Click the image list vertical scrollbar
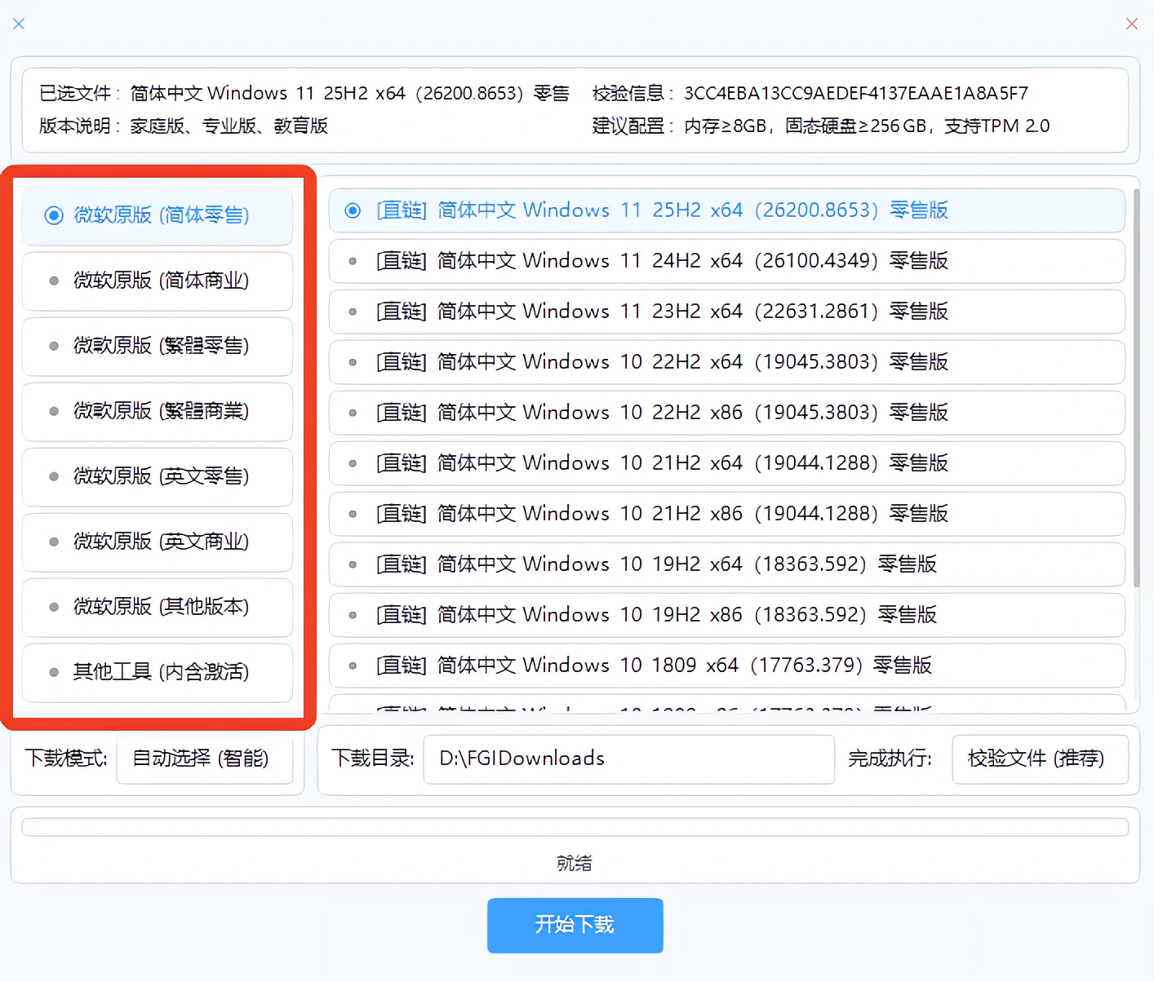 [1136, 387]
